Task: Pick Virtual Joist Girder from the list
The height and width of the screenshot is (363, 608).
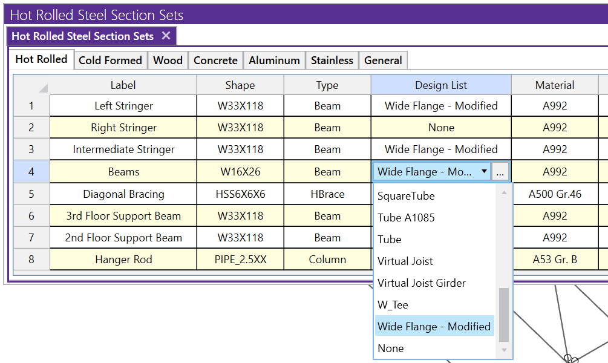Action: 421,283
